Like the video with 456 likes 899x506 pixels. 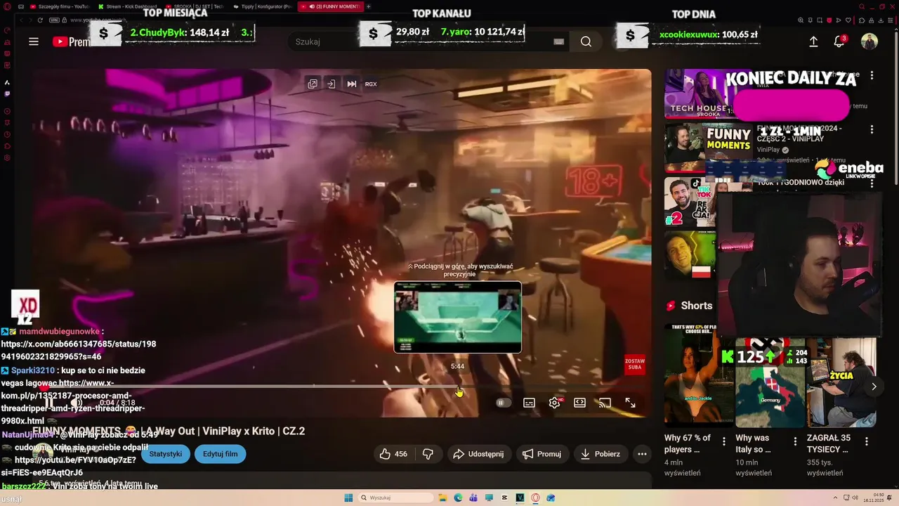pyautogui.click(x=393, y=454)
